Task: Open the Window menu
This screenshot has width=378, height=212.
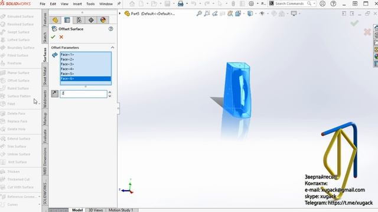Action: click(x=106, y=4)
